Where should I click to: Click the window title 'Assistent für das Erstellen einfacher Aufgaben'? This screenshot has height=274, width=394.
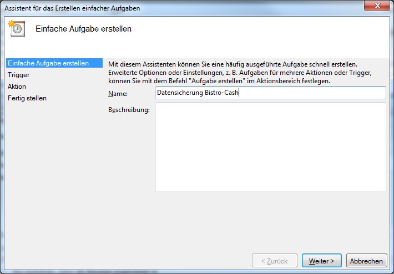[x=72, y=8]
